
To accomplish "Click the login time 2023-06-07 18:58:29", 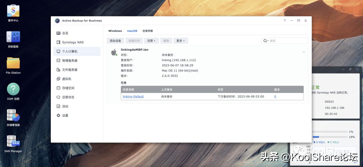I will [177, 65].
